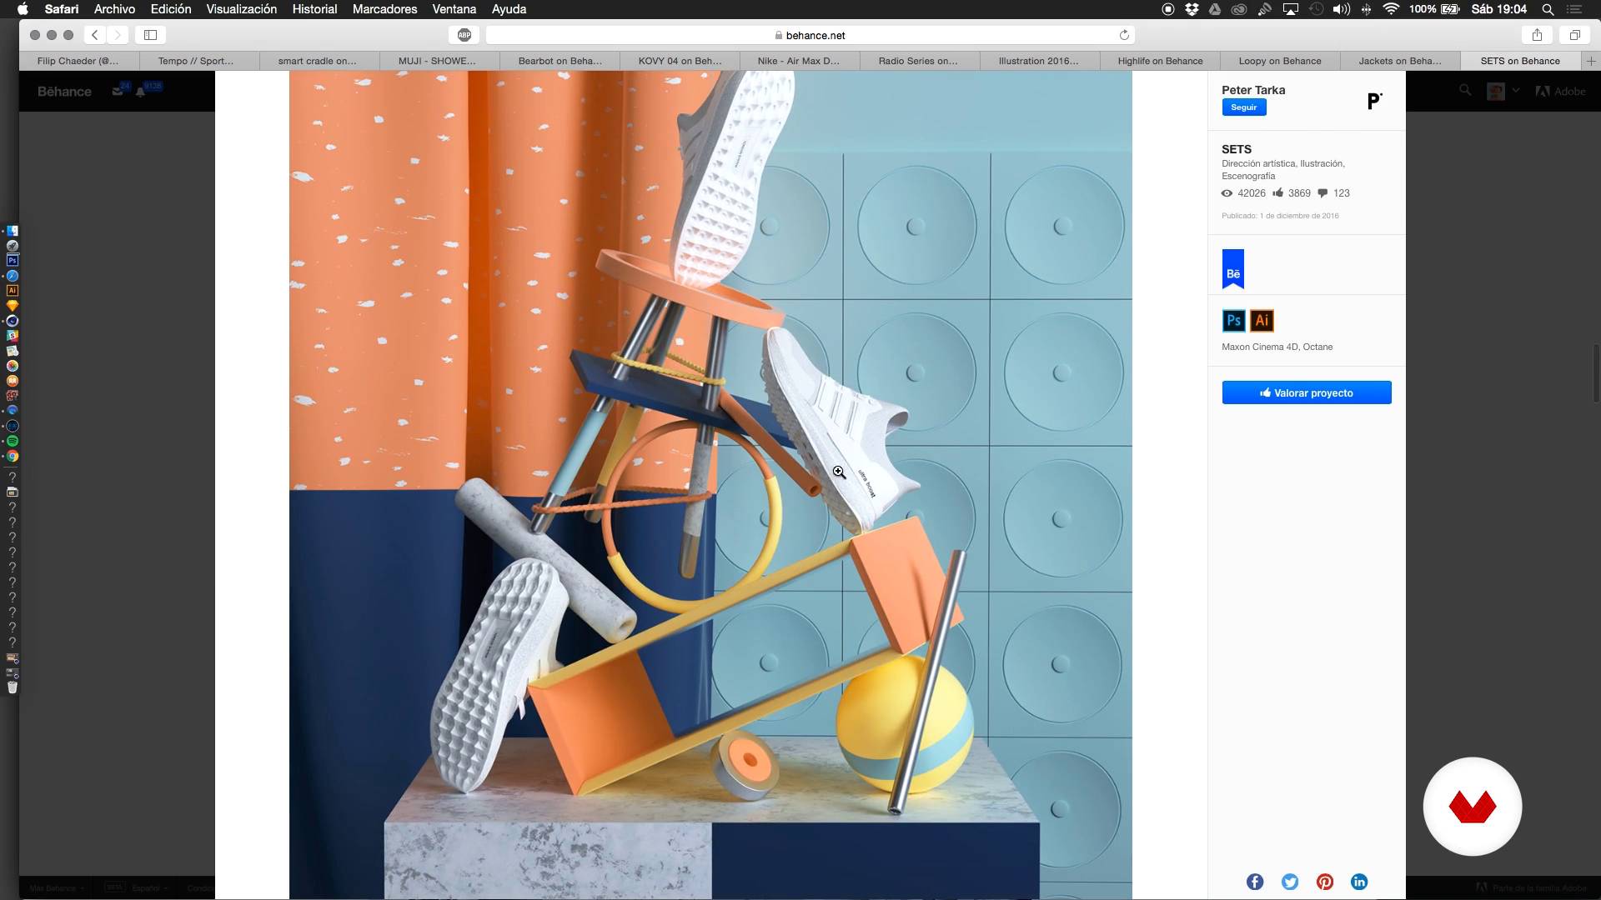
Task: Click the Seguir follow button
Action: [1243, 107]
